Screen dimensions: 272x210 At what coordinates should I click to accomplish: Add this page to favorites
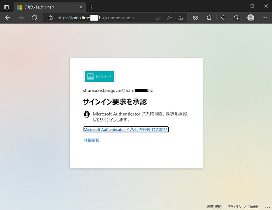tap(180, 18)
